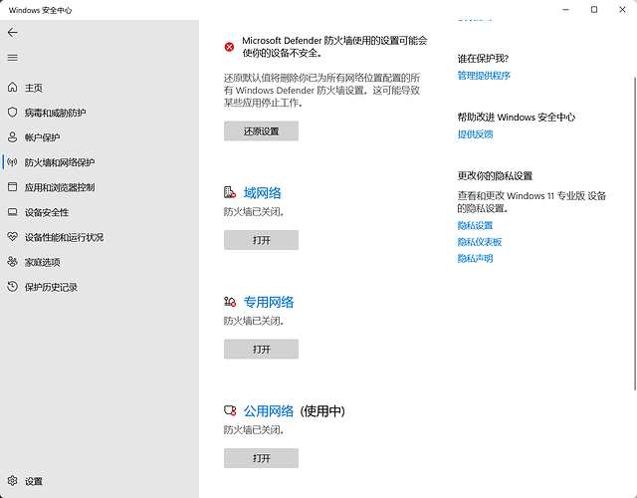The height and width of the screenshot is (498, 637).
Task: Open 帐户保护 section
Action: point(42,137)
